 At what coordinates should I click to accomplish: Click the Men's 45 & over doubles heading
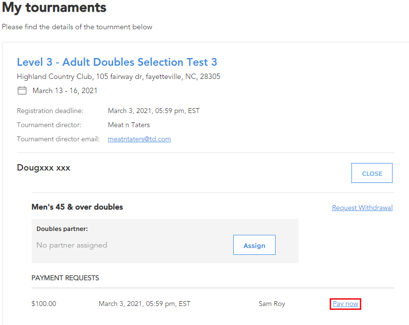pyautogui.click(x=77, y=207)
